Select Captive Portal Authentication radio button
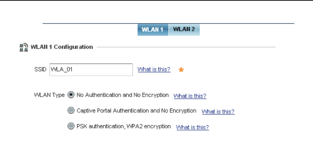The height and width of the screenshot is (143, 313). pyautogui.click(x=71, y=111)
